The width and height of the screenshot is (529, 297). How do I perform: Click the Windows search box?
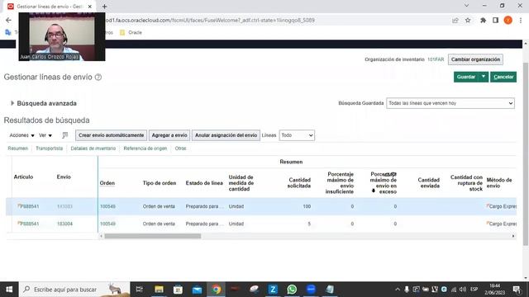(74, 290)
